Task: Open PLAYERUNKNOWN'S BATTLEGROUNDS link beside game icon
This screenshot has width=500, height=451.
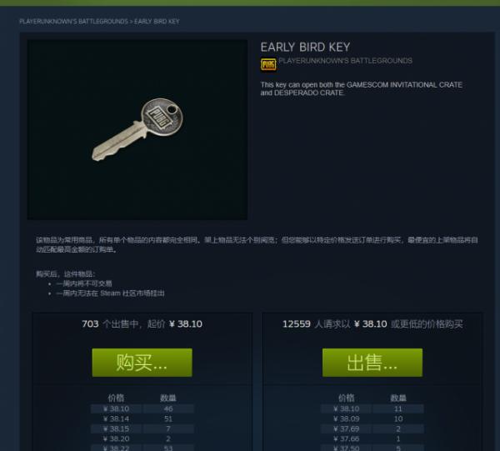Action: (x=345, y=61)
